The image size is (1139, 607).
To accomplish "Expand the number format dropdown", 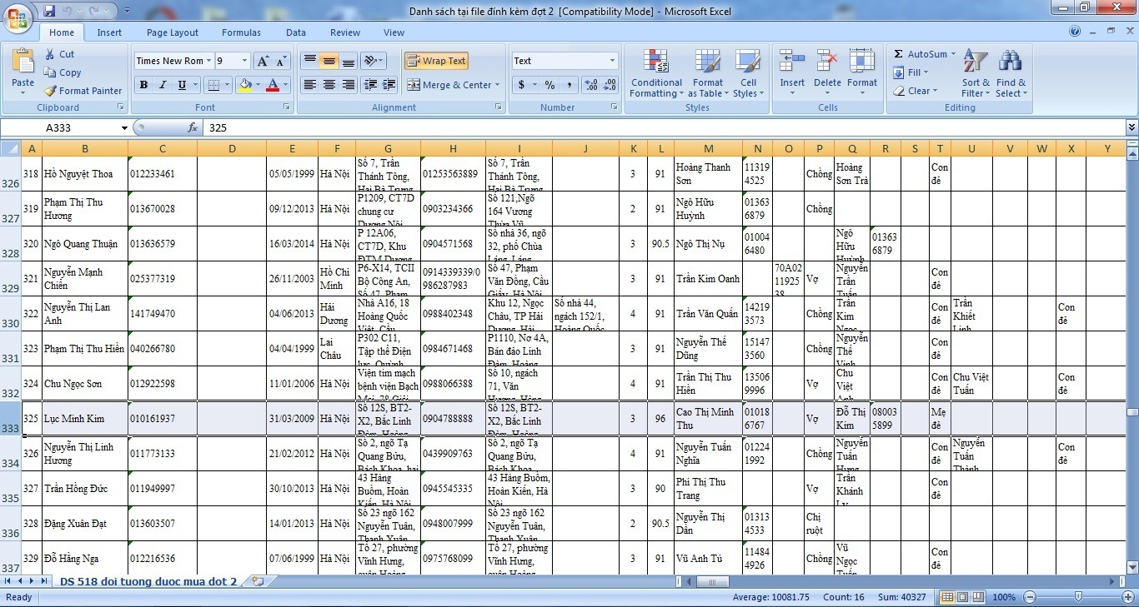I will click(612, 61).
